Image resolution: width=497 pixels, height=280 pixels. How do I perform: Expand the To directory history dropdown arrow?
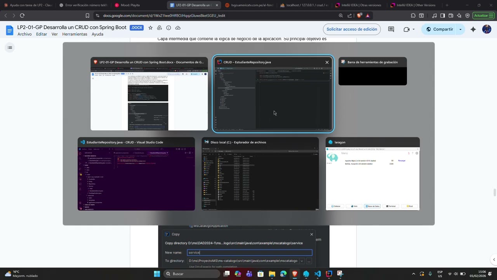pyautogui.click(x=302, y=261)
